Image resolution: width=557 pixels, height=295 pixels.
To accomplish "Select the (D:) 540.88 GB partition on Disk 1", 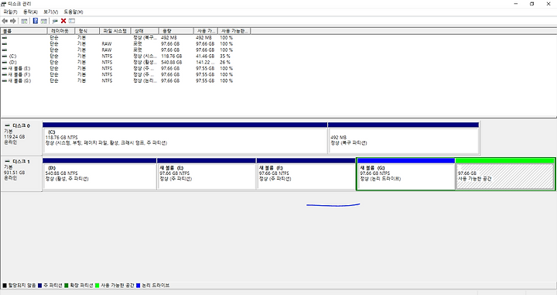I will tap(100, 173).
